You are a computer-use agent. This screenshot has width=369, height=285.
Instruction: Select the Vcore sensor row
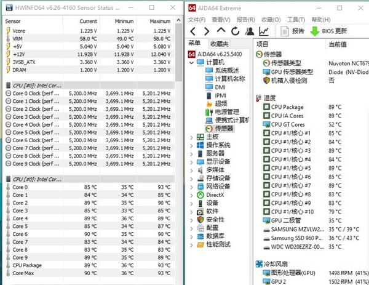(89, 31)
